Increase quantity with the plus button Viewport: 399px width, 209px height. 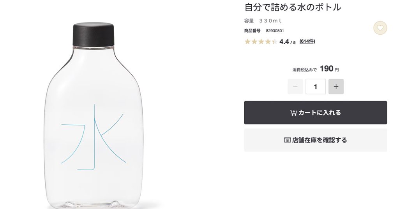tap(336, 87)
